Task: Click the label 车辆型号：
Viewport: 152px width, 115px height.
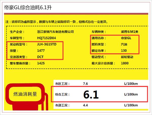Action: (17, 38)
